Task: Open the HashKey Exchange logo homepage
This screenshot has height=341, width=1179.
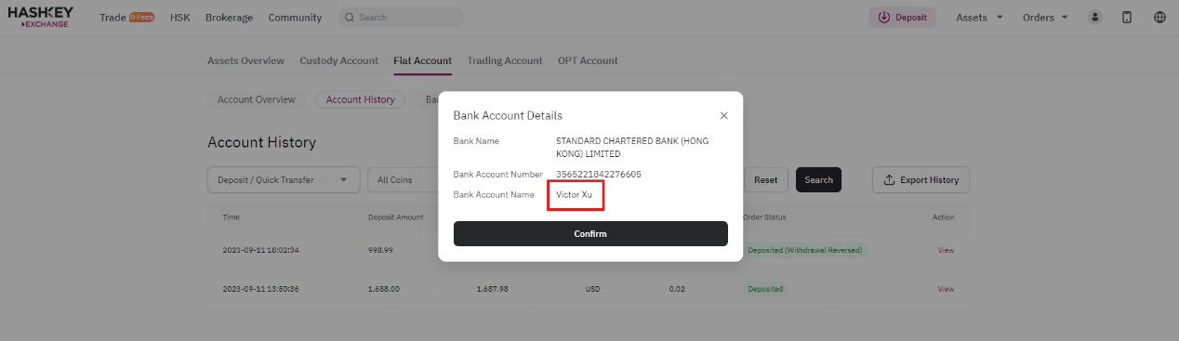Action: tap(40, 17)
